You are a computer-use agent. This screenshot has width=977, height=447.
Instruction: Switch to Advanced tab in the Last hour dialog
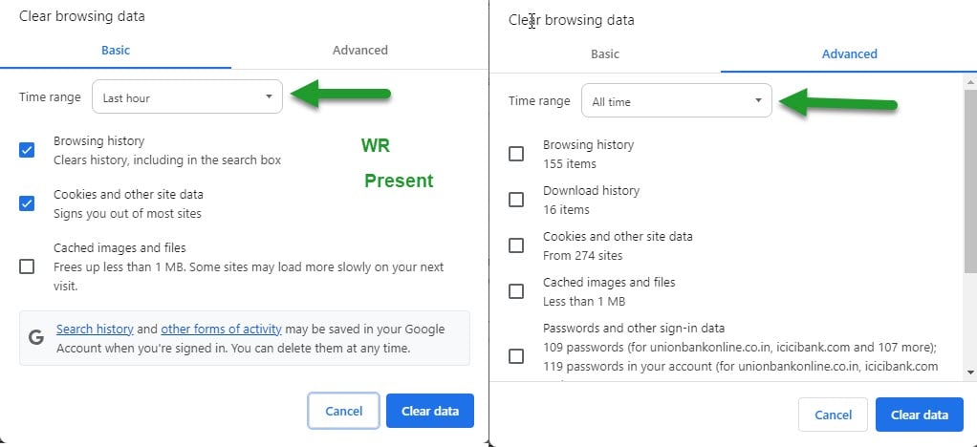[x=359, y=50]
